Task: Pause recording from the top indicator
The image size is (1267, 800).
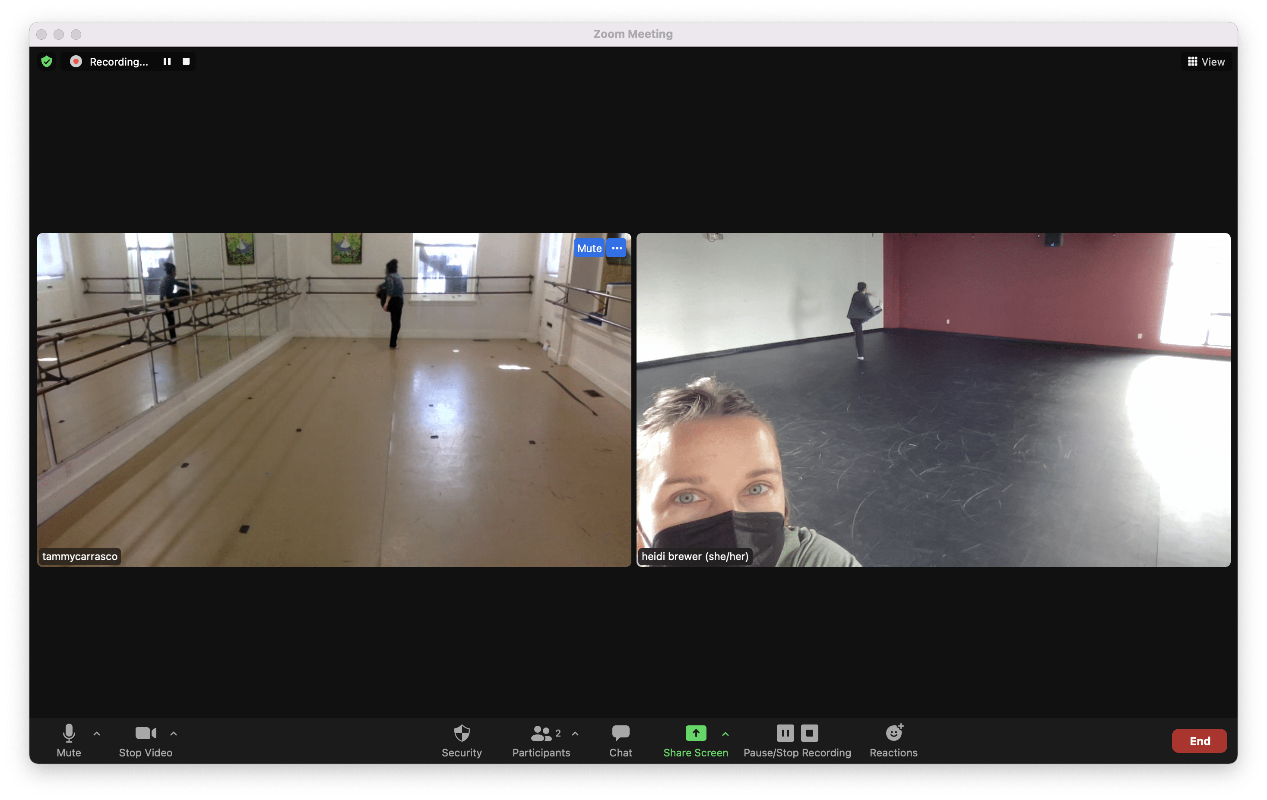Action: tap(167, 62)
